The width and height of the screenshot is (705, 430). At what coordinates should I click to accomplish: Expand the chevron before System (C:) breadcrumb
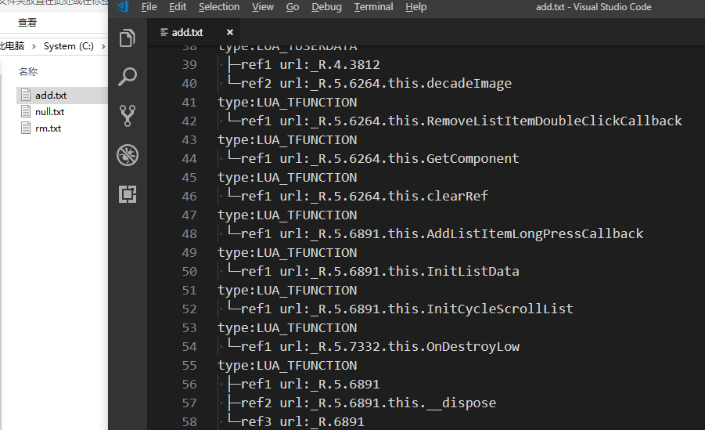point(34,46)
